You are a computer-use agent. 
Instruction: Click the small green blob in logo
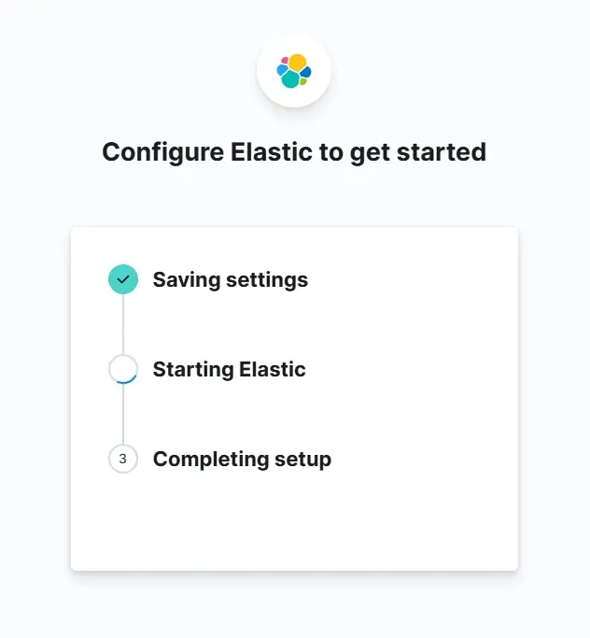(x=303, y=82)
